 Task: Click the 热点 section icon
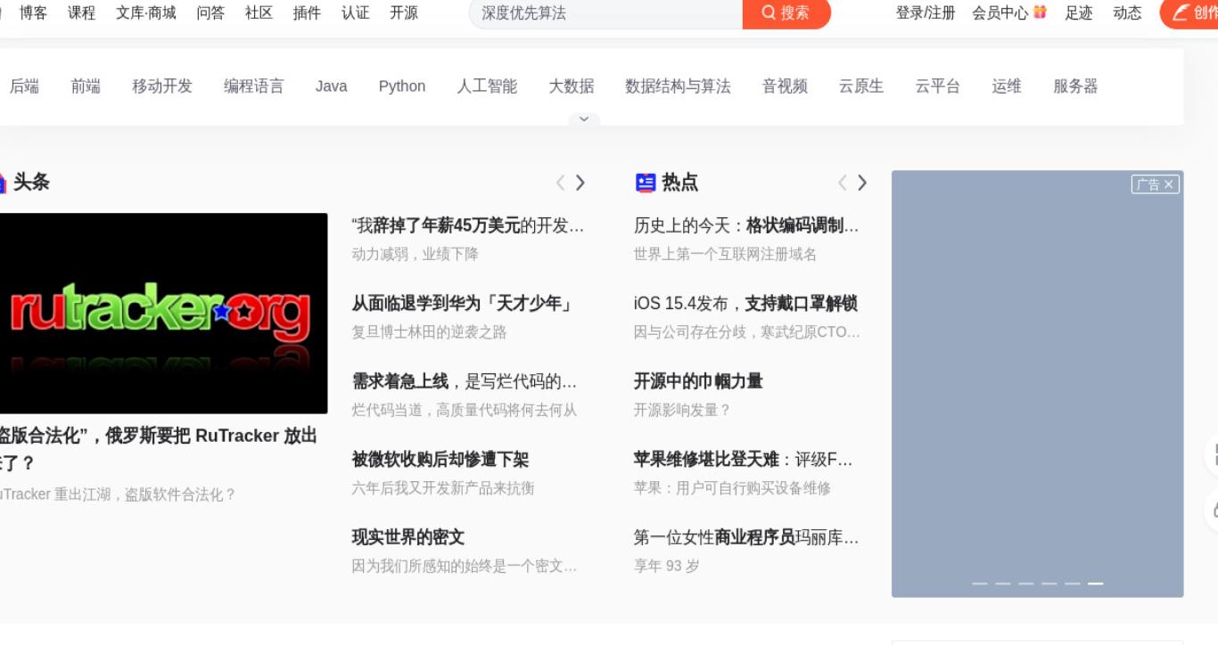tap(646, 183)
